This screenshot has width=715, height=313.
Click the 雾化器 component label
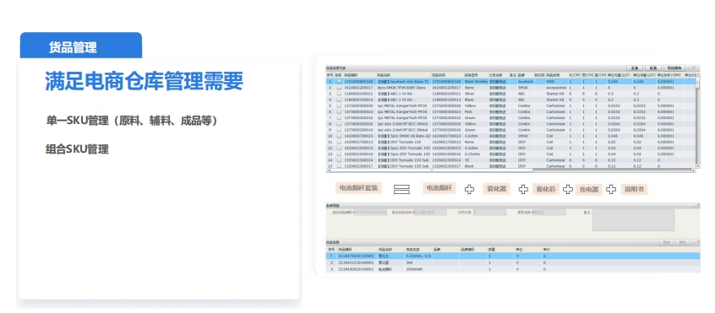point(495,189)
